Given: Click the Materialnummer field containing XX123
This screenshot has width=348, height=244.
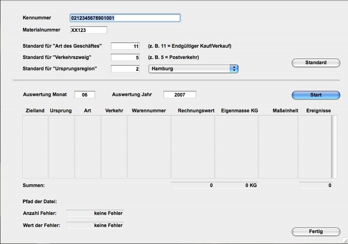Looking at the screenshot, I should [x=88, y=30].
